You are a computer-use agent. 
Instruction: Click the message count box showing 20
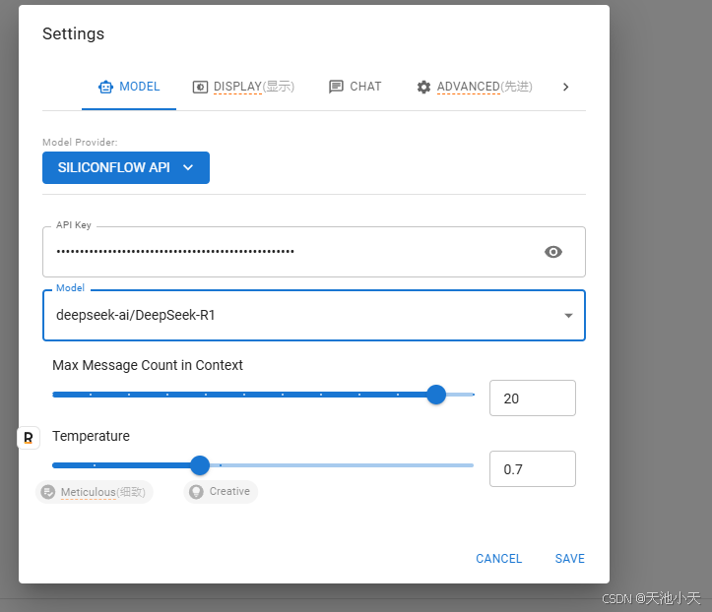[533, 398]
